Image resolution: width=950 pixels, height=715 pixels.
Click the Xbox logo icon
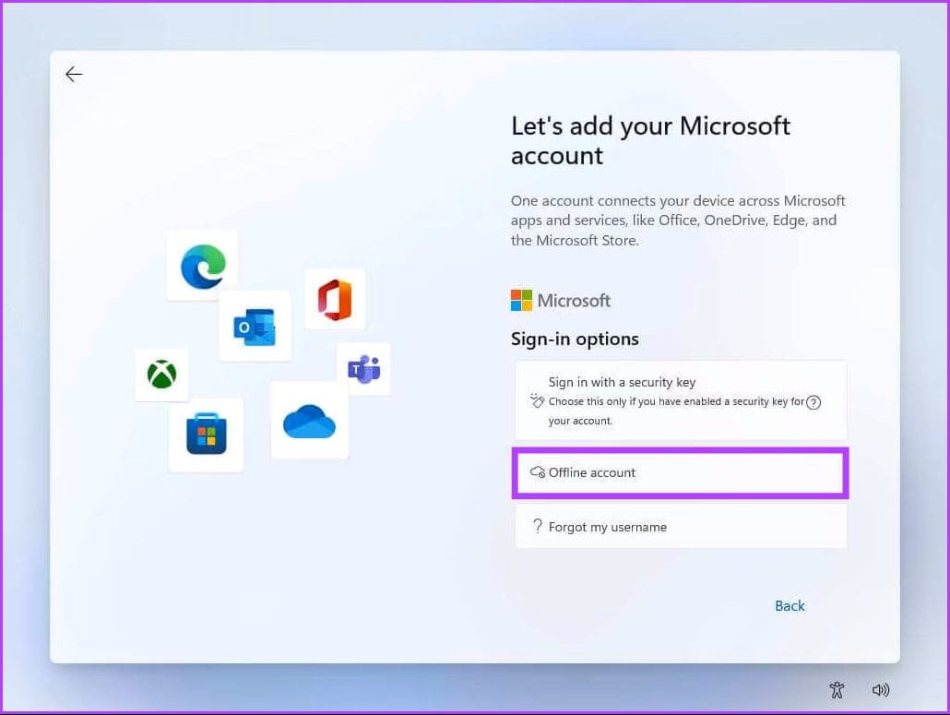click(161, 375)
